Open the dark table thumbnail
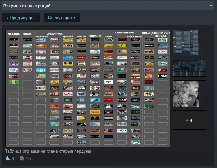The width and height of the screenshot is (217, 168). tap(189, 68)
